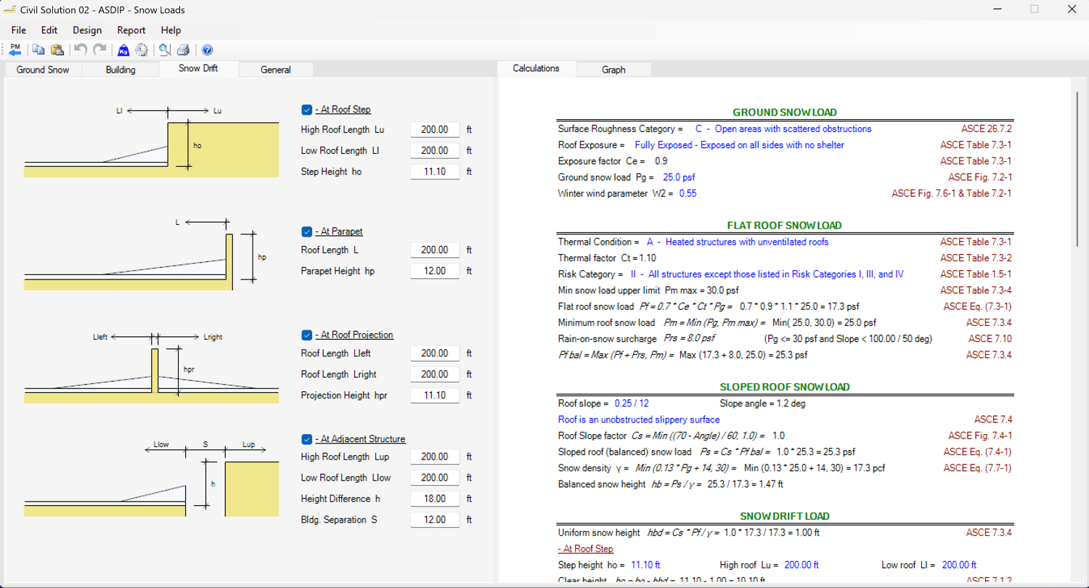Open the Design menu
The image size is (1089, 588).
[x=87, y=30]
